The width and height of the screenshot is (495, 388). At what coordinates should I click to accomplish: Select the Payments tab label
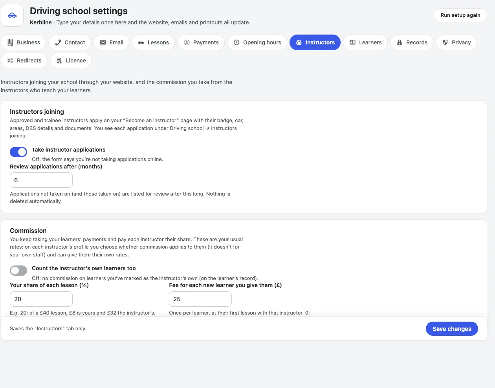[206, 42]
